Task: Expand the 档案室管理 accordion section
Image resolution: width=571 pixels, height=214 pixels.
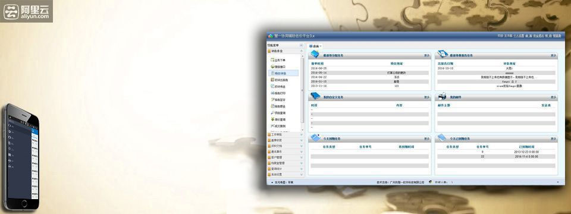Action: [285, 163]
